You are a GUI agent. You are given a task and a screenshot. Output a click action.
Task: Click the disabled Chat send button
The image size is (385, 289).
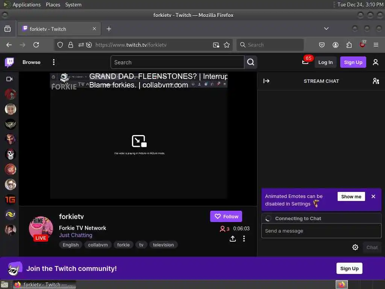pos(372,248)
